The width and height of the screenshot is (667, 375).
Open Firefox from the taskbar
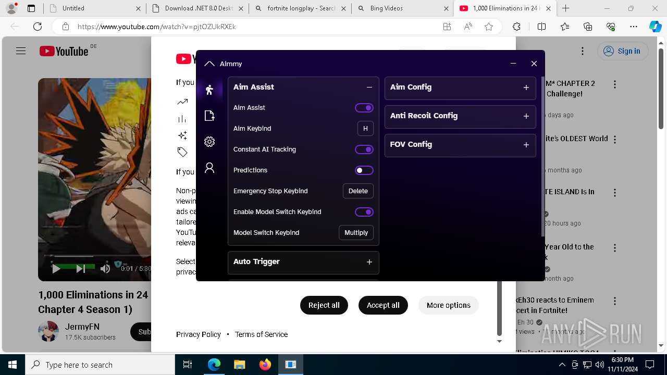pyautogui.click(x=265, y=365)
